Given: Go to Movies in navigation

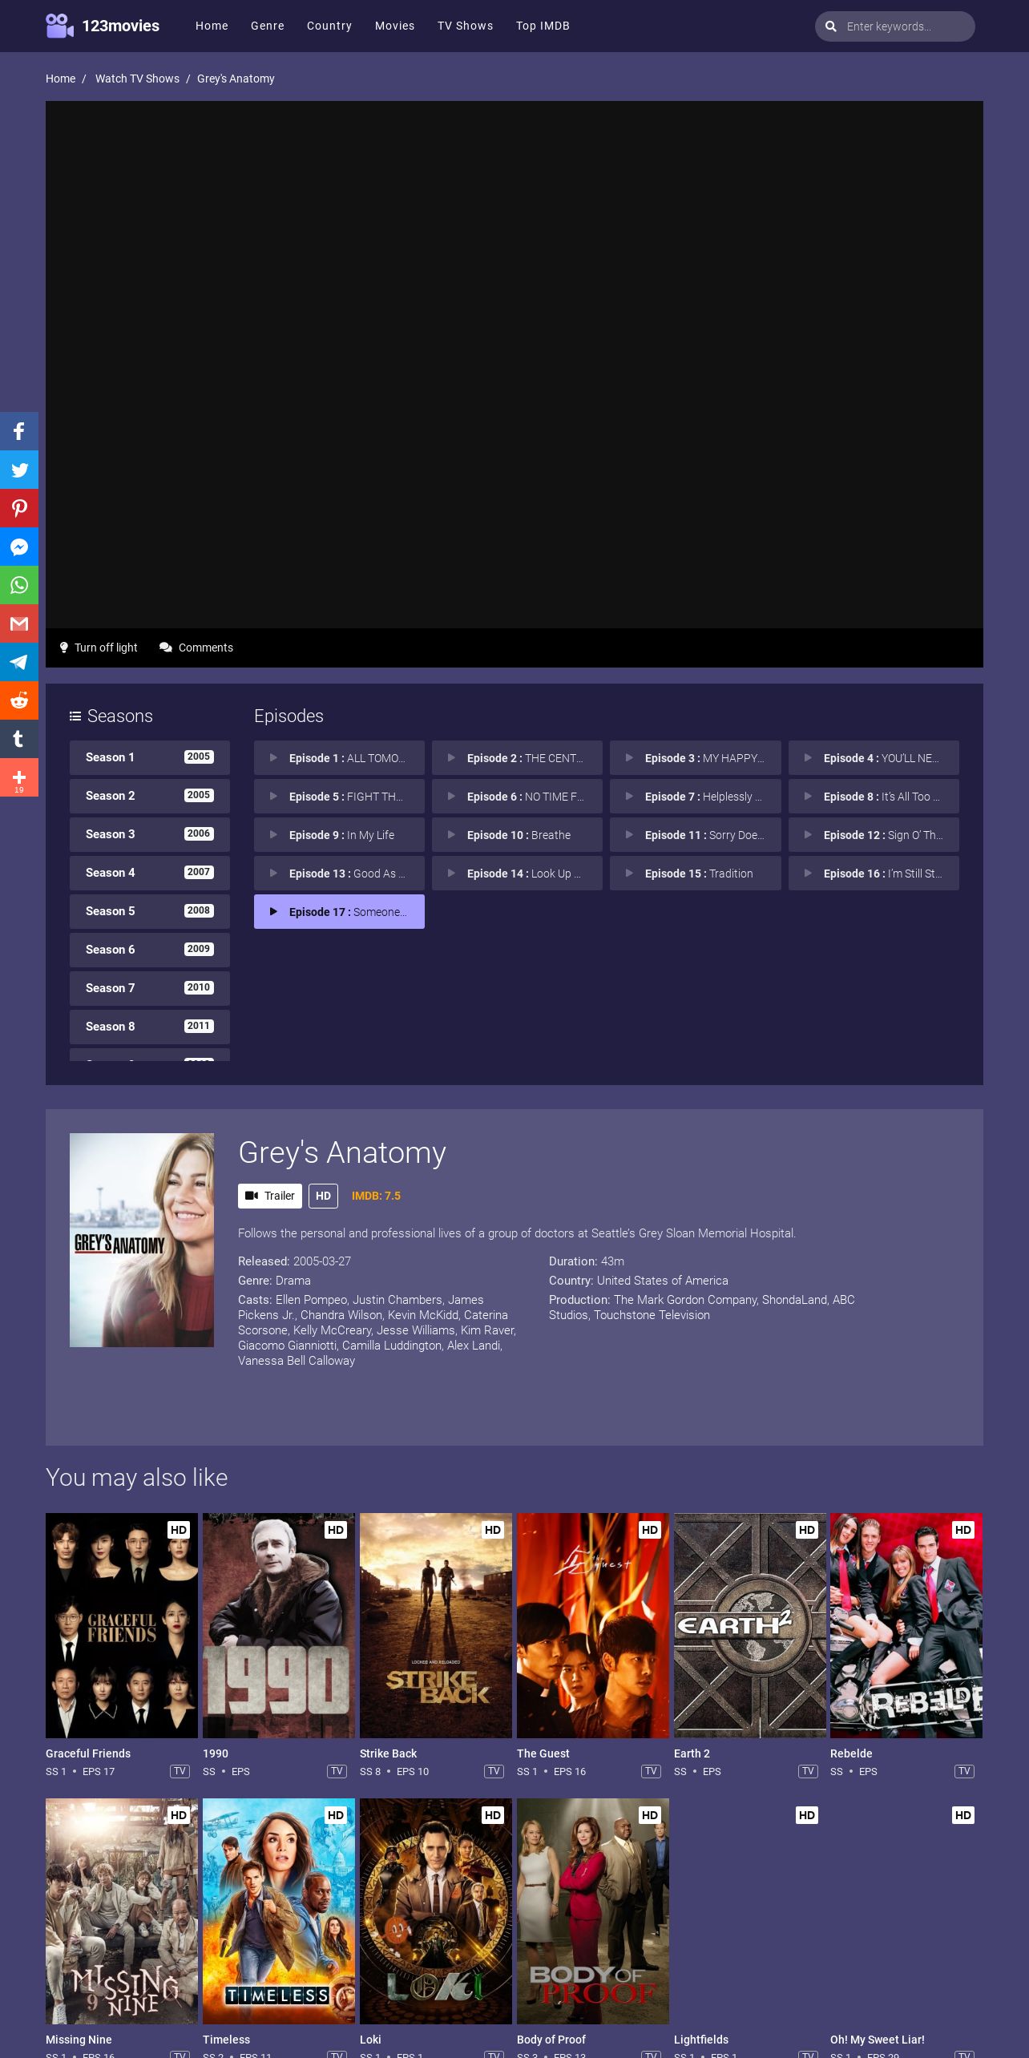Looking at the screenshot, I should point(395,26).
